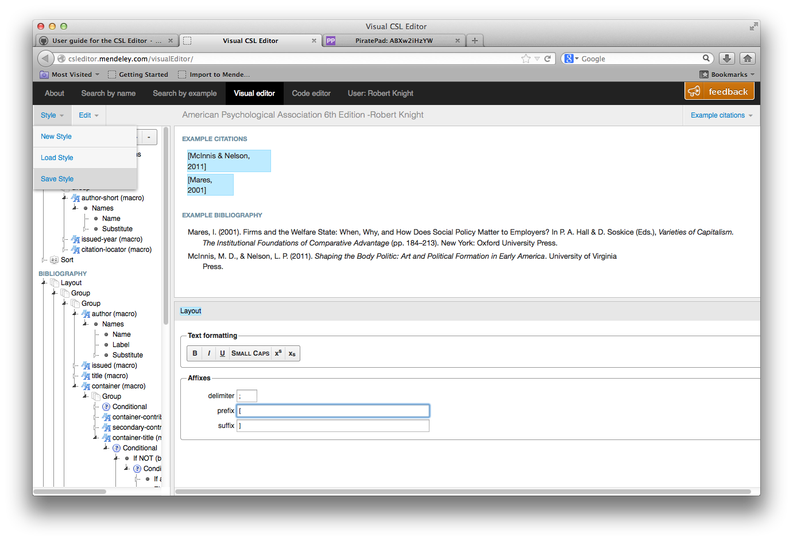Switch to Search by example tab
793x541 pixels.
185,94
